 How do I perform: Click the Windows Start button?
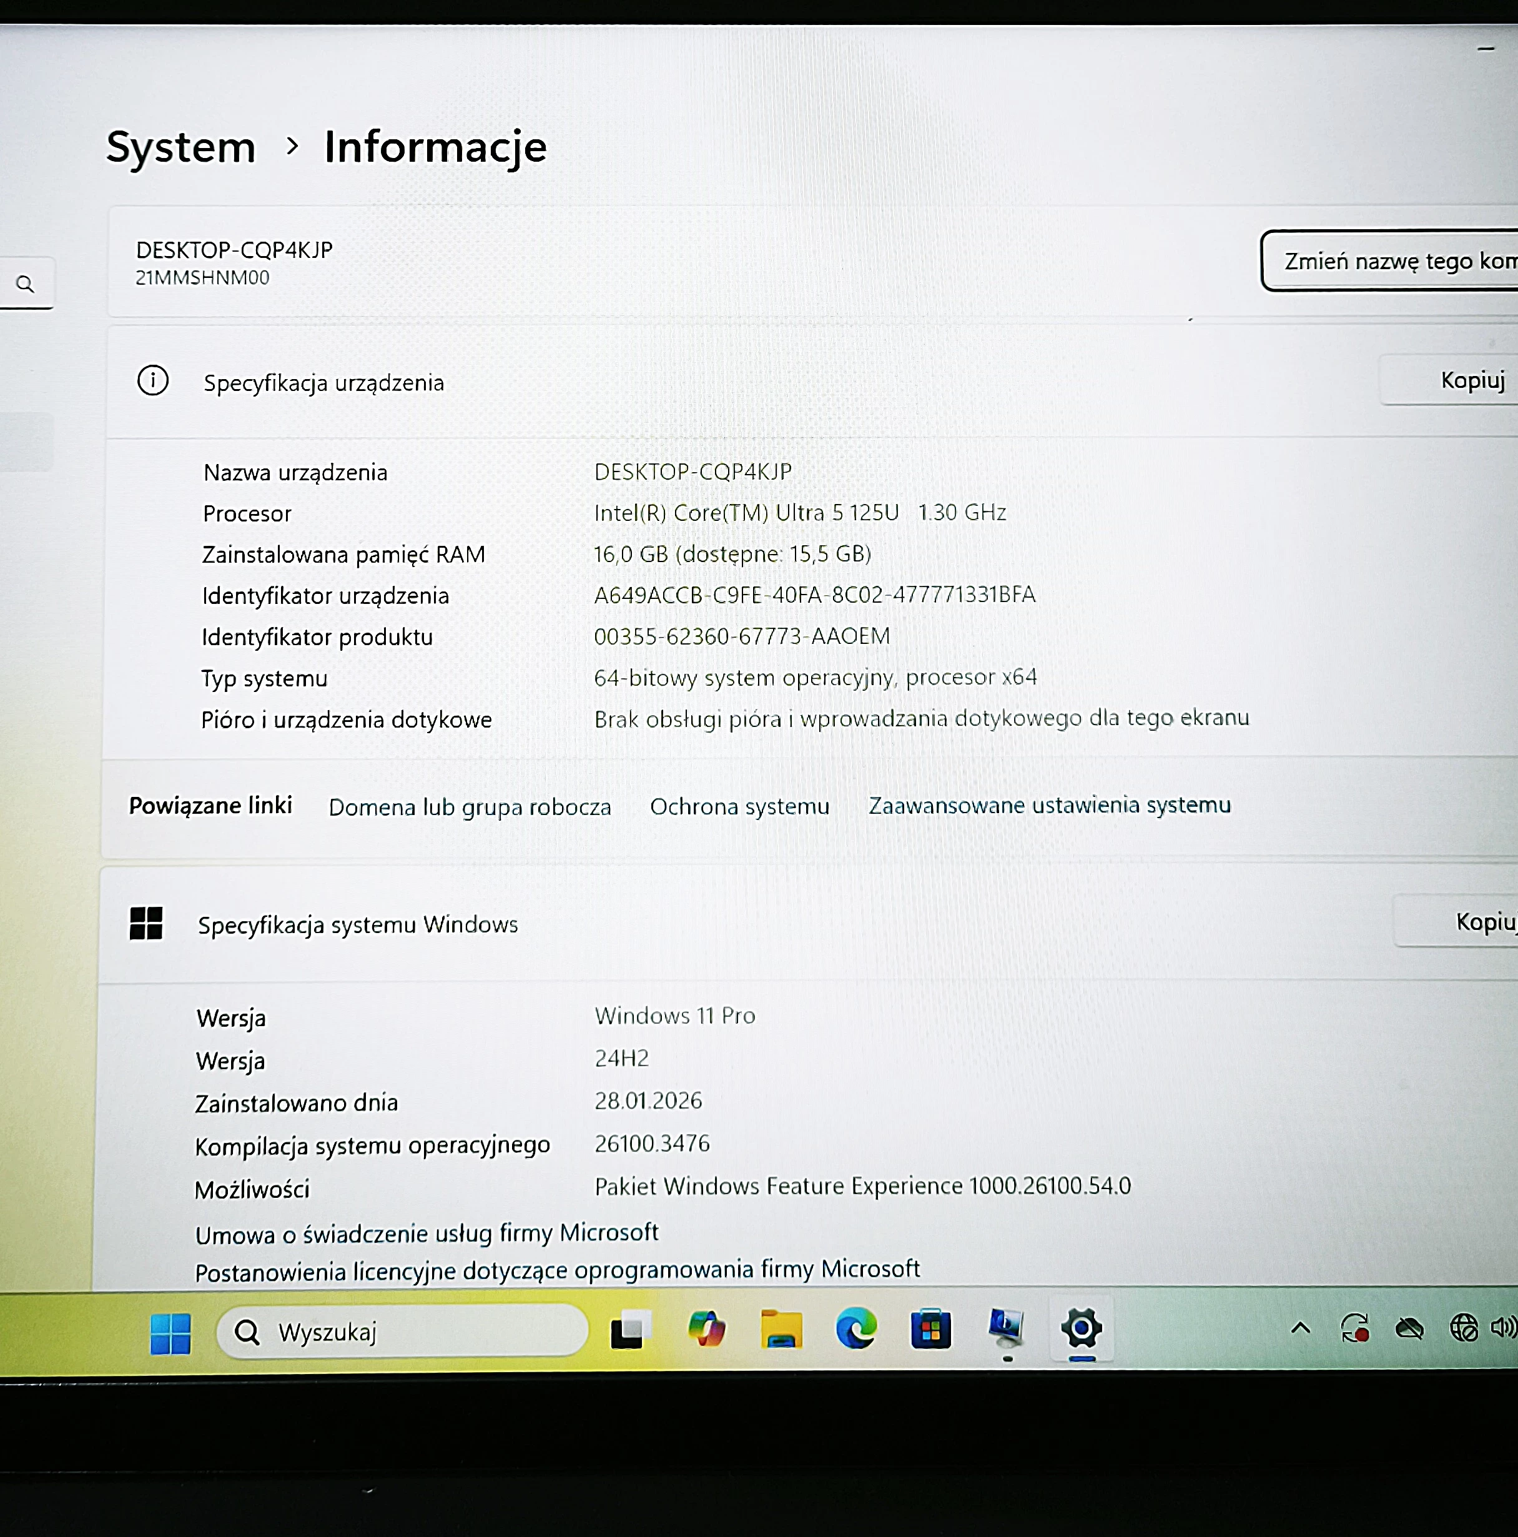[170, 1334]
